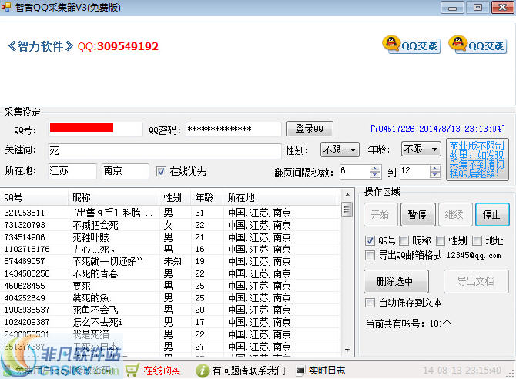Select row with QQ 404252649
The image size is (516, 379).
coord(170,298)
